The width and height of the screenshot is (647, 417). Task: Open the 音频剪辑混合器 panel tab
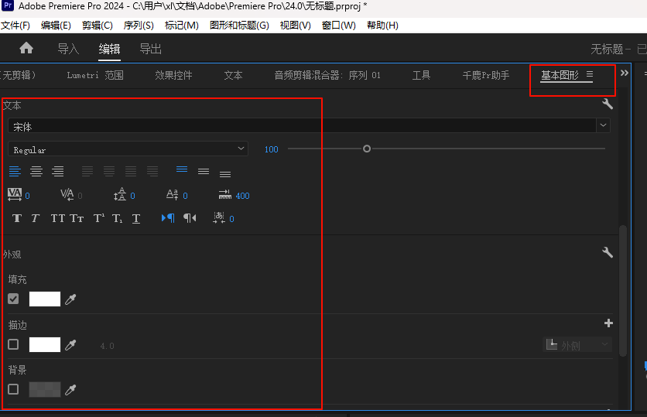click(x=327, y=75)
